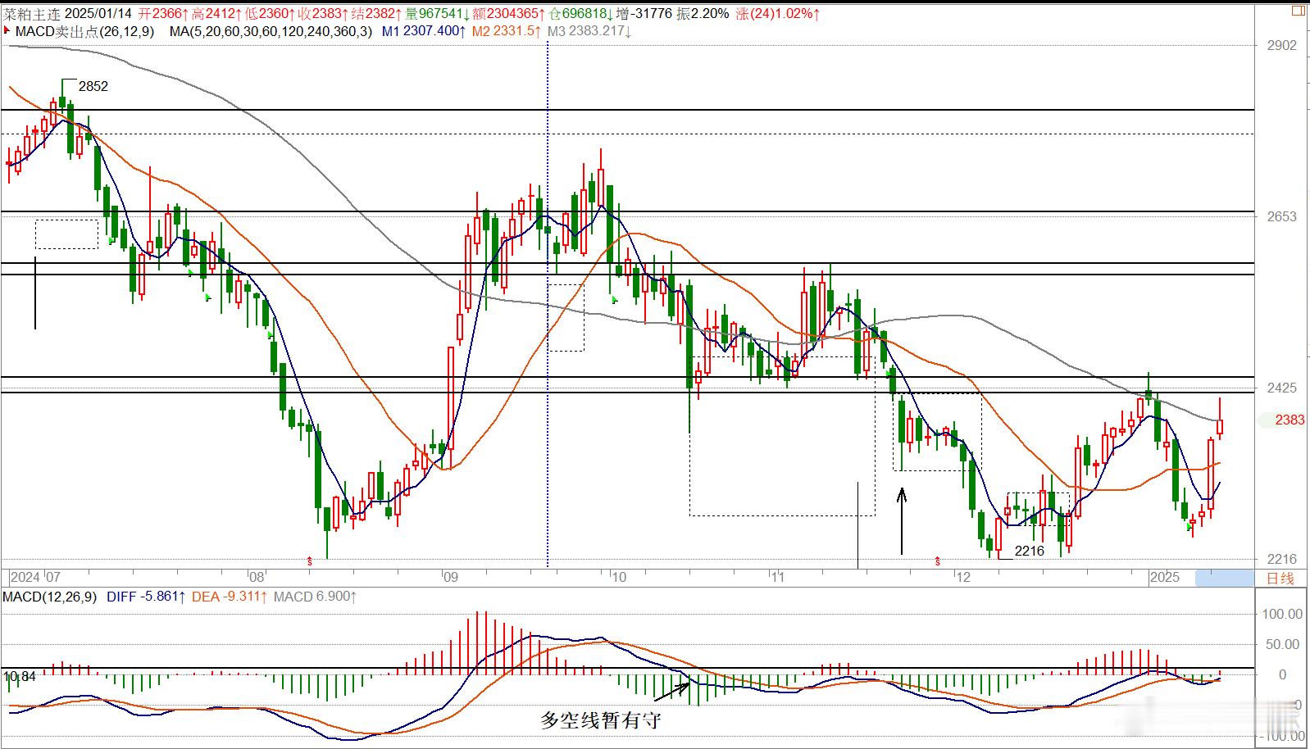Click the 2852 high price annotation
This screenshot has height=749, width=1310.
click(x=93, y=86)
